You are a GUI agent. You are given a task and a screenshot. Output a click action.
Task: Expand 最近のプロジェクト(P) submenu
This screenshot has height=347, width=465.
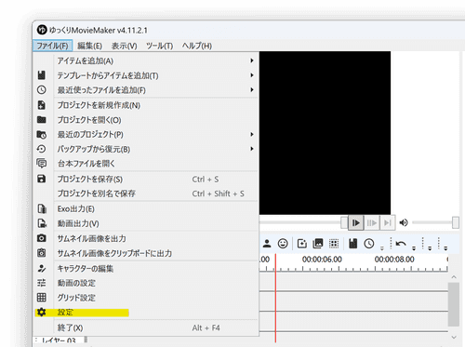[x=146, y=135]
